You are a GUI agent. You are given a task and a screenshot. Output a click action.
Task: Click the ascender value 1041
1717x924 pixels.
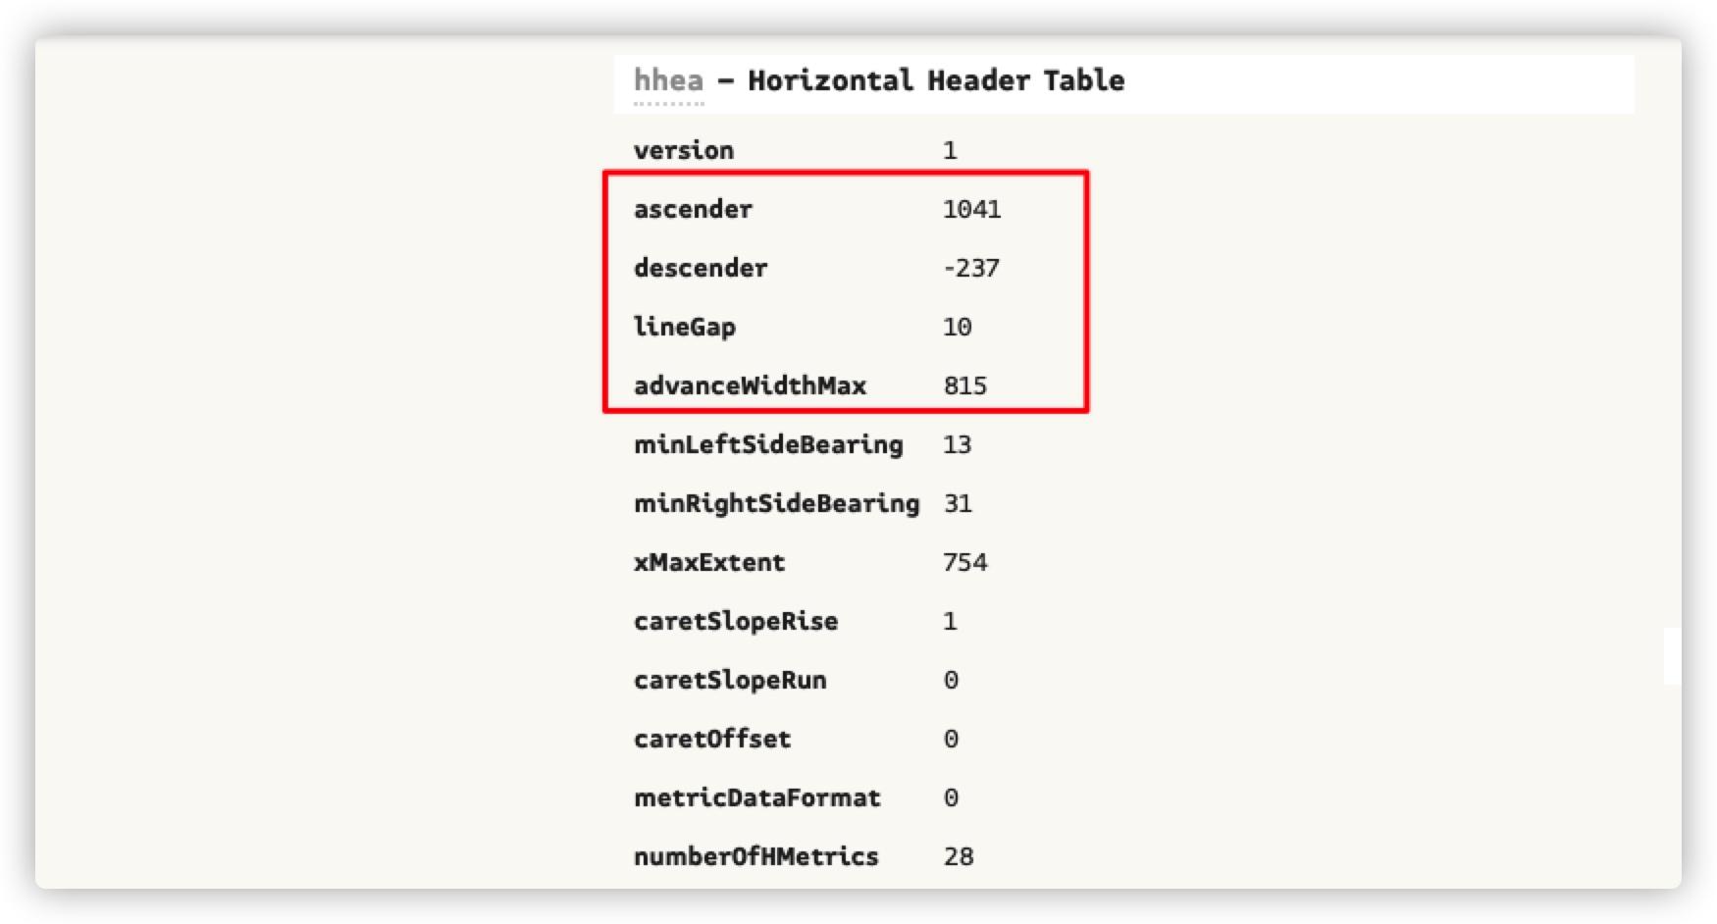coord(971,209)
